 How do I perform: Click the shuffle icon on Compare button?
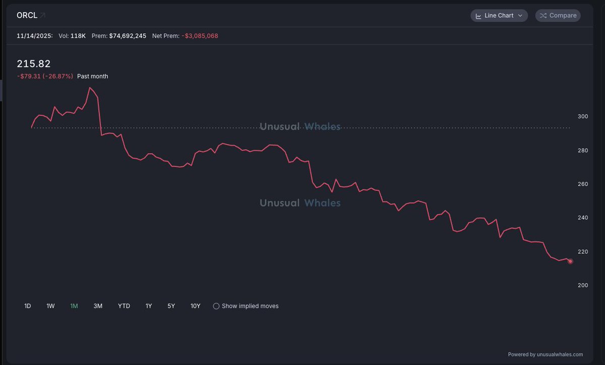(x=542, y=16)
